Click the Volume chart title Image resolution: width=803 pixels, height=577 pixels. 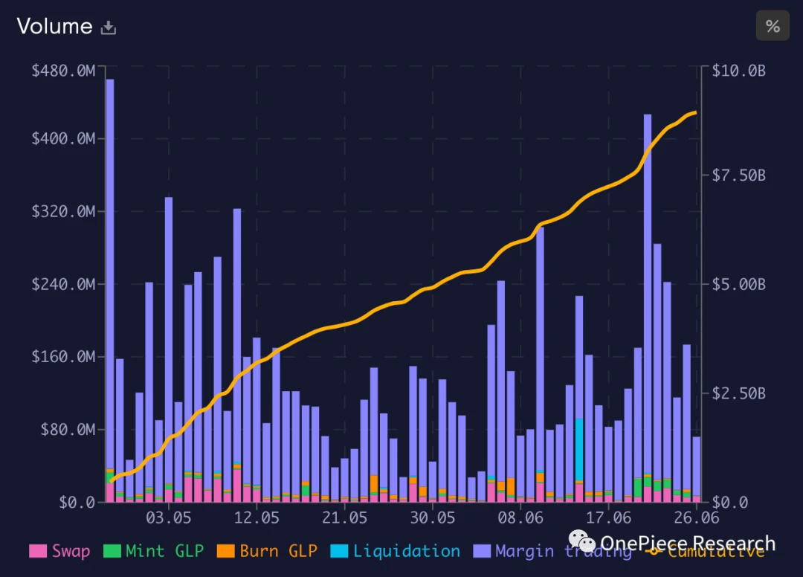[x=55, y=26]
